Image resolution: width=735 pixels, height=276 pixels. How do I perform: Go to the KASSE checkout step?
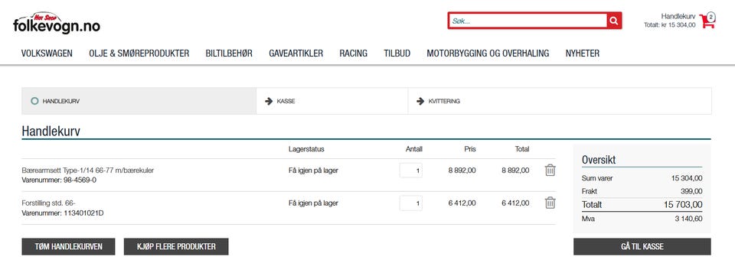pyautogui.click(x=332, y=101)
